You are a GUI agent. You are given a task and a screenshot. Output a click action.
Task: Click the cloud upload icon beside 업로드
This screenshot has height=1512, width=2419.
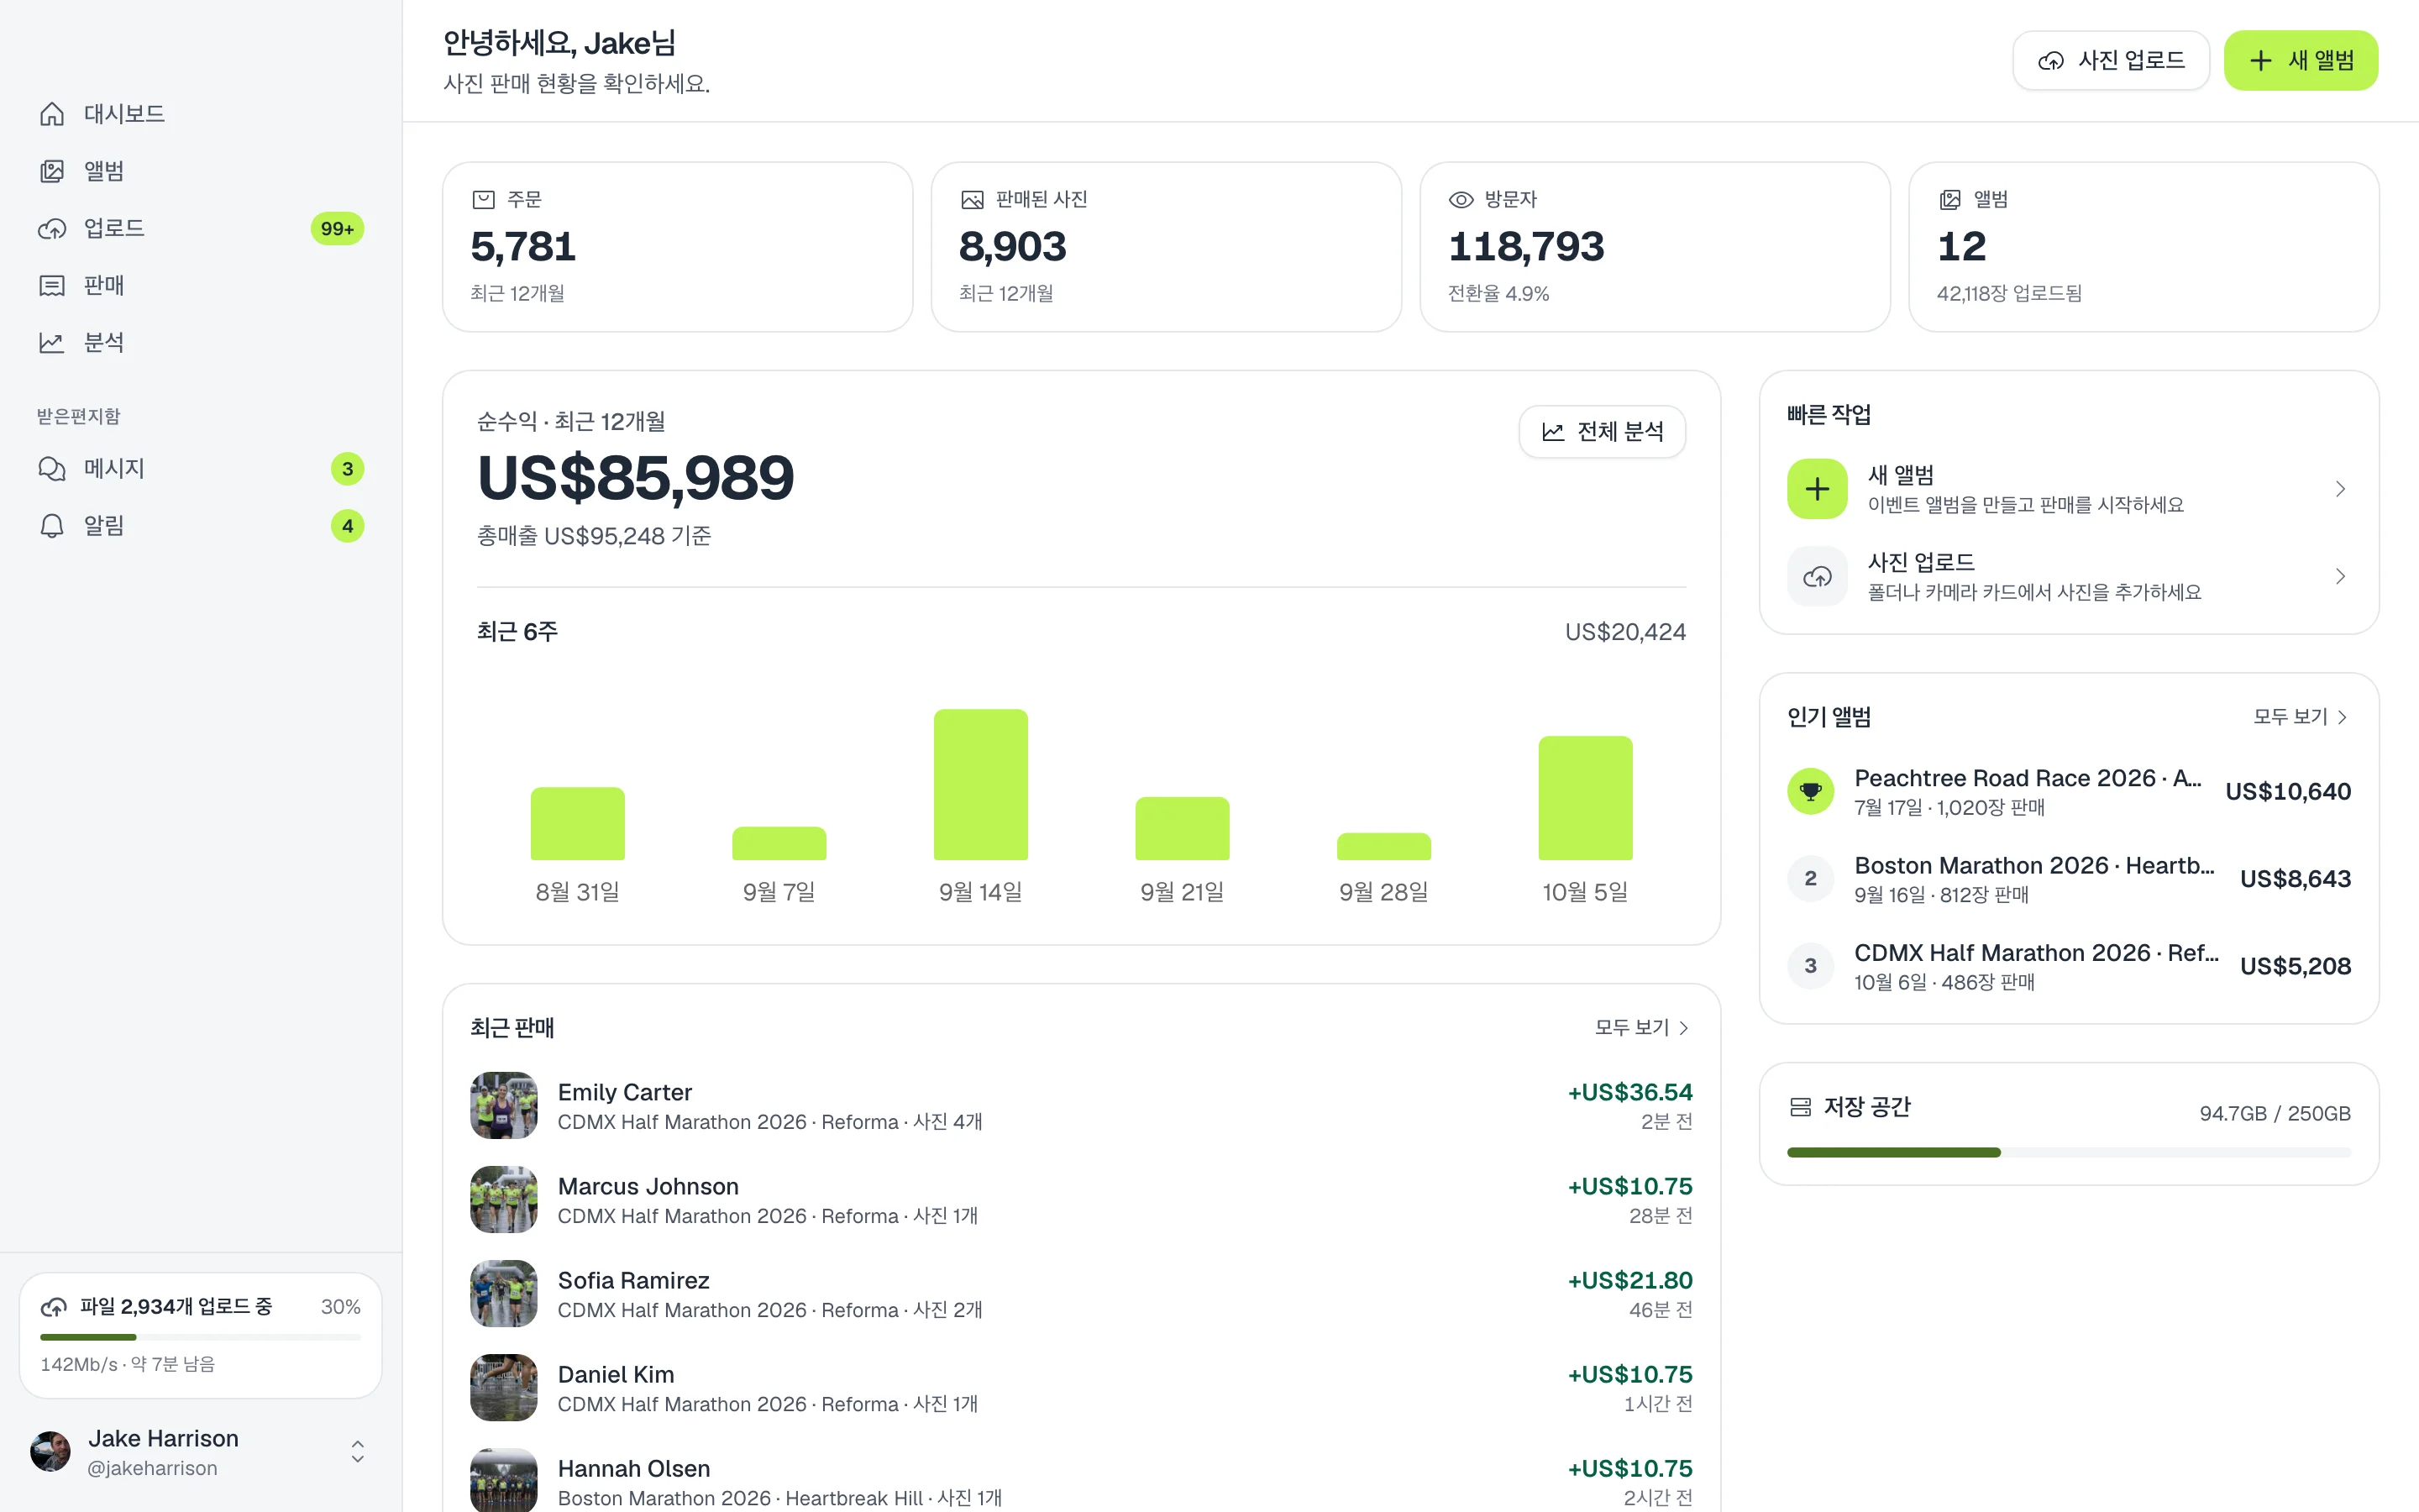pos(52,228)
